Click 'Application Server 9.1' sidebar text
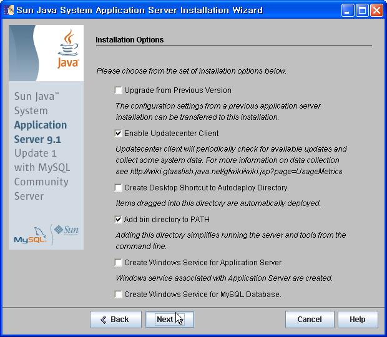 coord(41,132)
